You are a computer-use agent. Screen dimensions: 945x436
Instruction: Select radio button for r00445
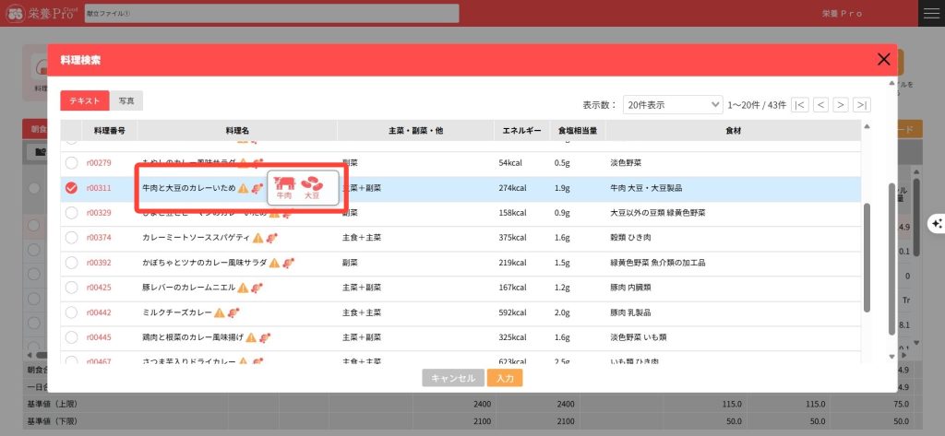coord(71,338)
